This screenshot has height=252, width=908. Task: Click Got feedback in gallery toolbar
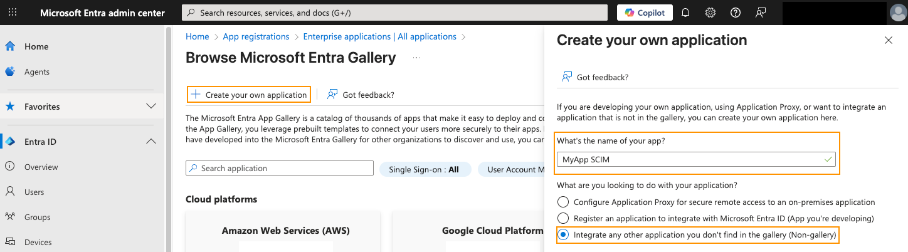[x=361, y=95]
